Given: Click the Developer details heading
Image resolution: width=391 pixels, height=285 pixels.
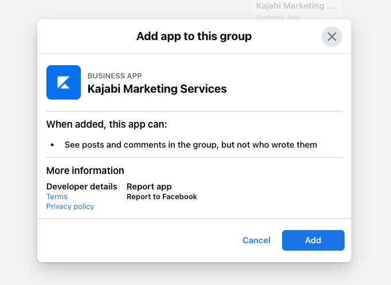Looking at the screenshot, I should click(x=82, y=187).
